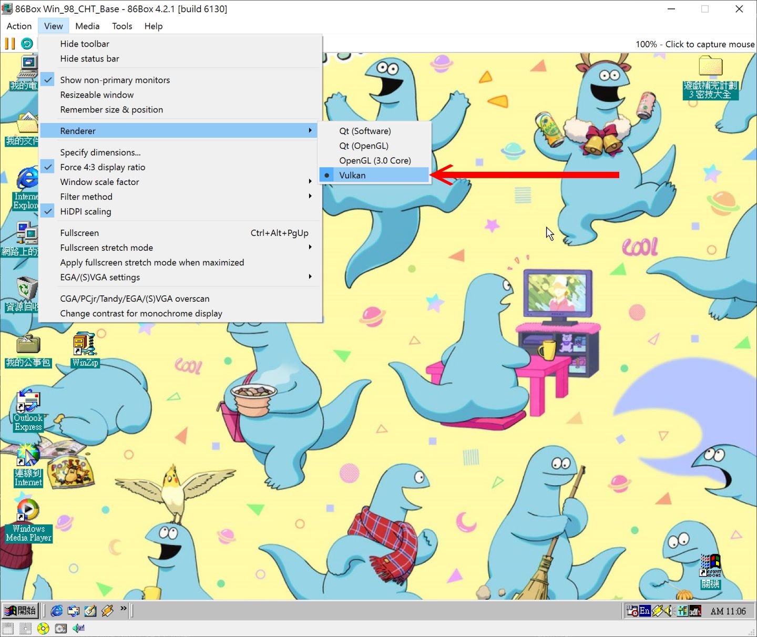Viewport: 757px width, 637px height.
Task: Select the WinZip desktop shortcut
Action: 85,350
